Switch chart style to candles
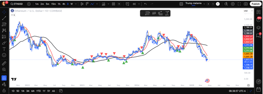263x94 pixels. coord(82,4)
